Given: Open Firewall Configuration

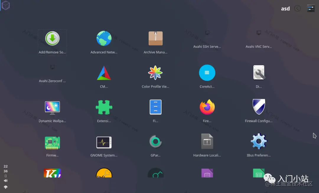Looking at the screenshot, I should tap(258, 111).
